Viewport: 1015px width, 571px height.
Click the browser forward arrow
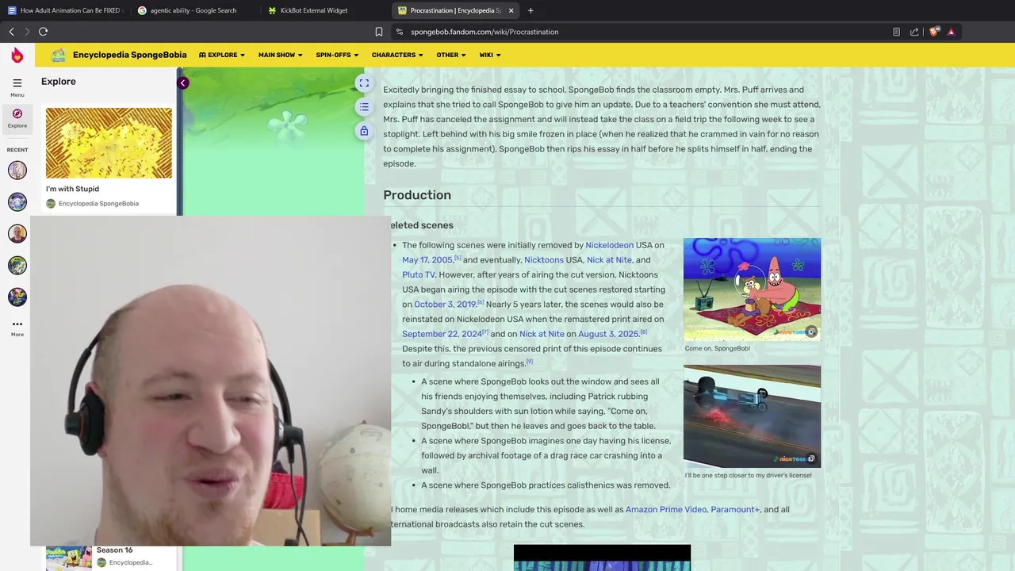pos(27,32)
